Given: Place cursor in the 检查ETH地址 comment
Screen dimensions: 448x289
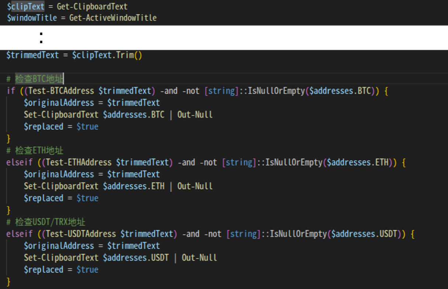Looking at the screenshot, I should (39, 150).
